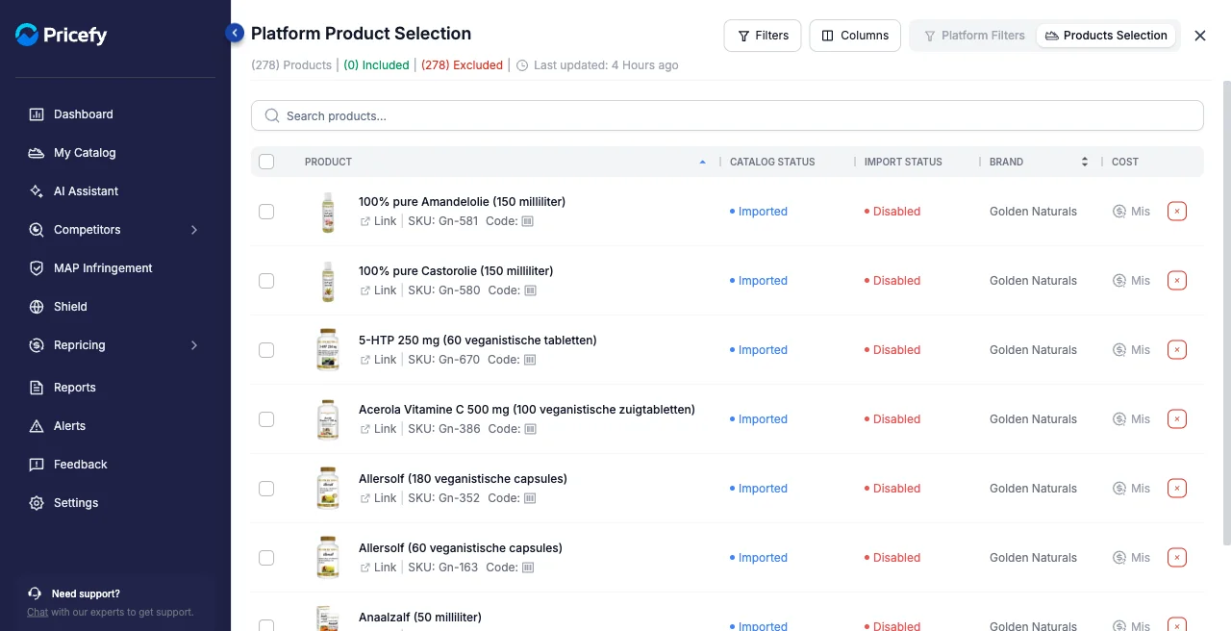Click the Repricing icon in the sidebar
This screenshot has height=631, width=1231.
[x=37, y=345]
